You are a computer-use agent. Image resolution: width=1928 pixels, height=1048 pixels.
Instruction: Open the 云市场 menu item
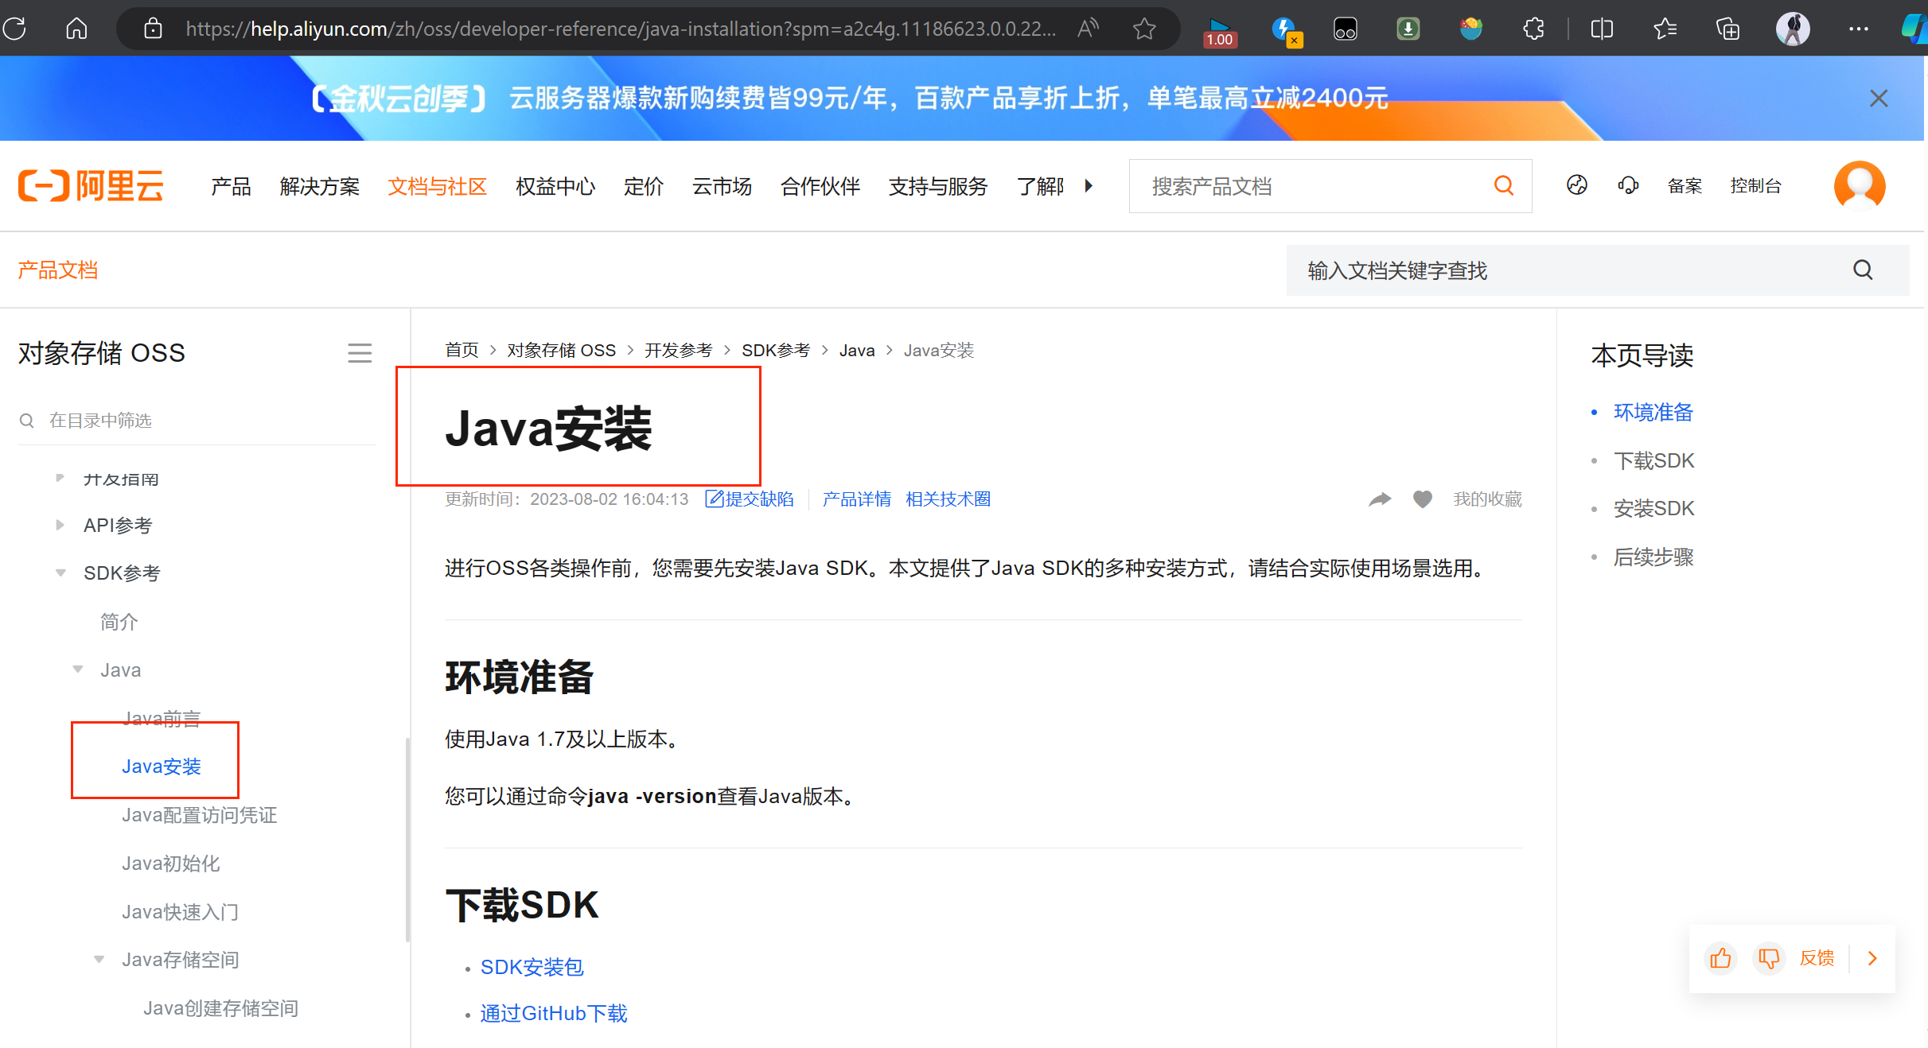pyautogui.click(x=722, y=187)
